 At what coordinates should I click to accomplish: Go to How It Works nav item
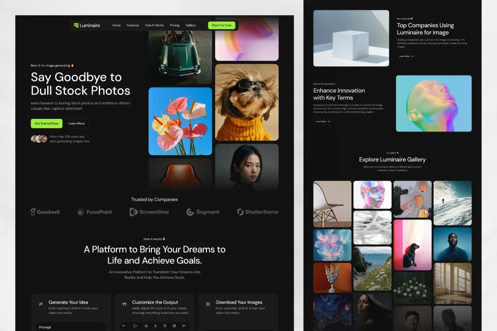point(154,25)
